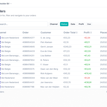Focus the orders Search field

[23, 24]
